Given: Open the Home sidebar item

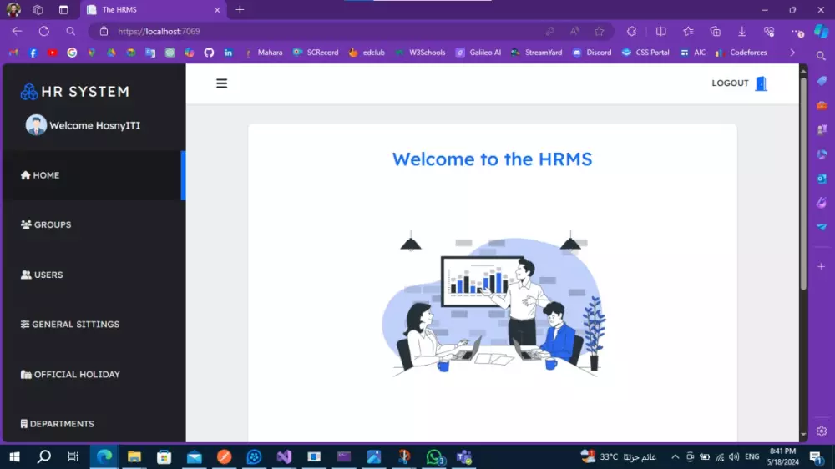Looking at the screenshot, I should tap(94, 175).
